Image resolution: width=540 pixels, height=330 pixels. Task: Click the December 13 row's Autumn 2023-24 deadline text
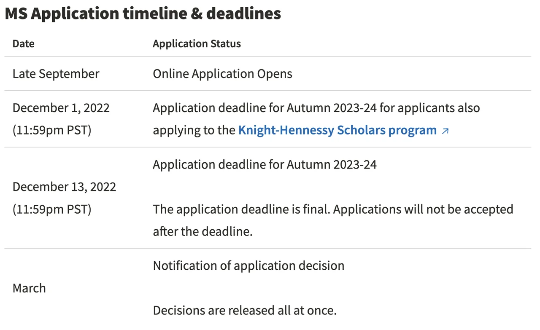click(x=265, y=164)
